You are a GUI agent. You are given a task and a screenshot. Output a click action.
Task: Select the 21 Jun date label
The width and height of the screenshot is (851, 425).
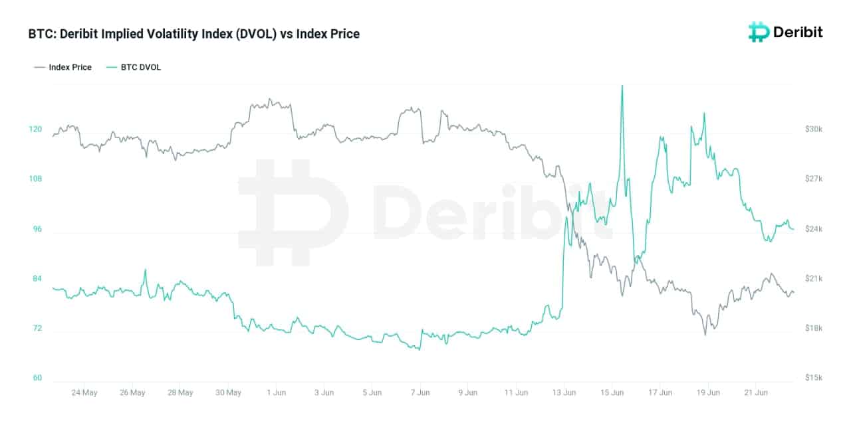pyautogui.click(x=756, y=392)
